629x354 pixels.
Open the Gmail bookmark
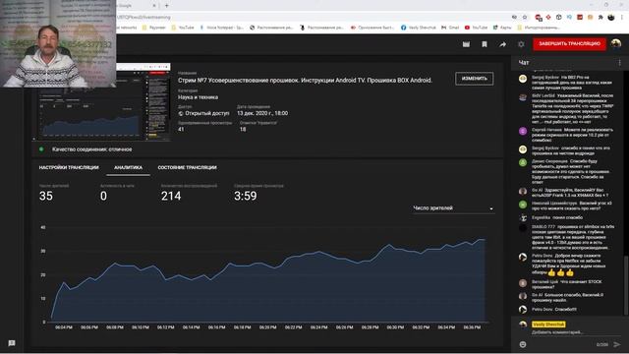pyautogui.click(x=450, y=28)
